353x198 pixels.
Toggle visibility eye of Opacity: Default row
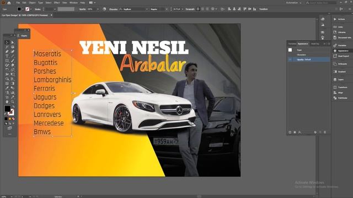tap(290, 59)
